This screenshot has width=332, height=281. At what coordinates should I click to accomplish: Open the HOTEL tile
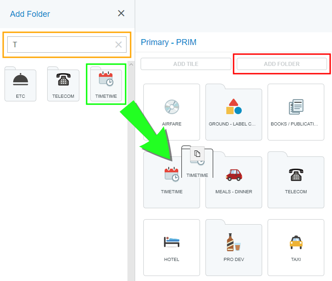click(171, 247)
